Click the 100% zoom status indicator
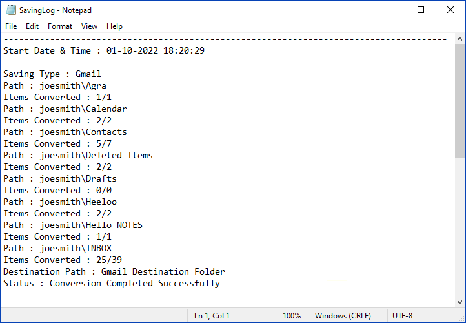This screenshot has height=323, width=466. (x=292, y=315)
